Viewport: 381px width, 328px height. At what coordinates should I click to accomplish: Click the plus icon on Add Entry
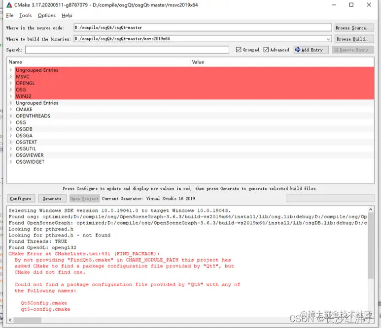click(298, 50)
